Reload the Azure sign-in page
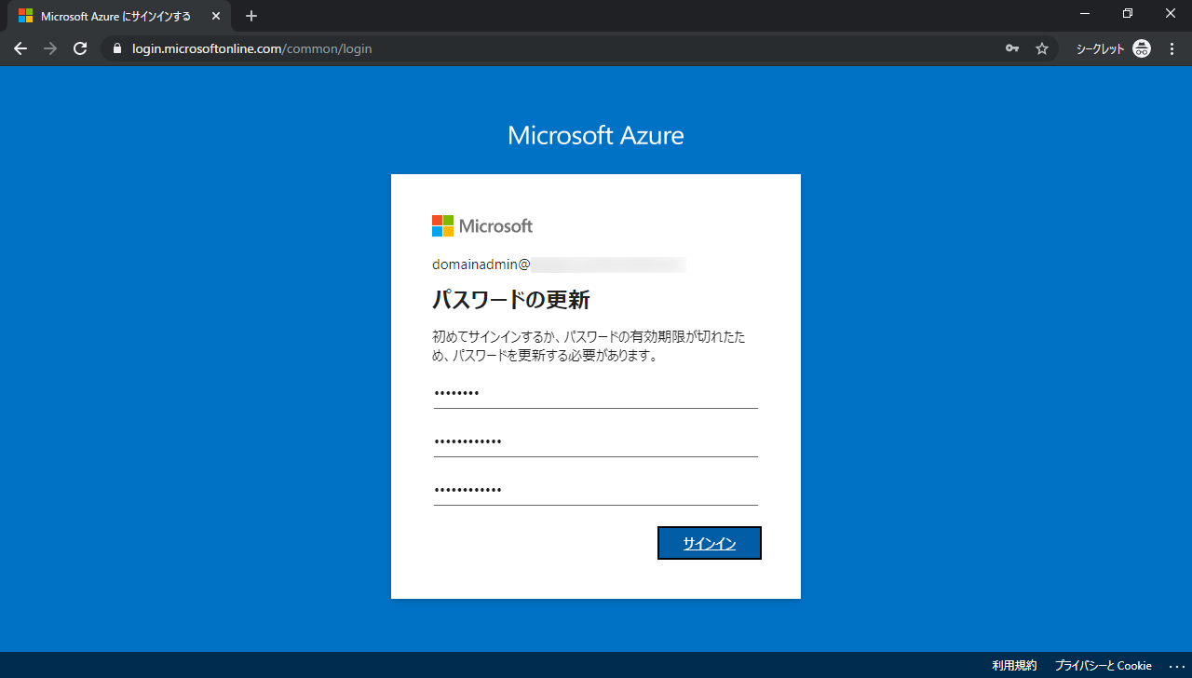The width and height of the screenshot is (1192, 678). coord(80,48)
